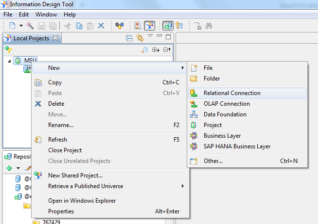The width and height of the screenshot is (318, 224).
Task: Click the security key toolbar icon
Action: tap(179, 26)
